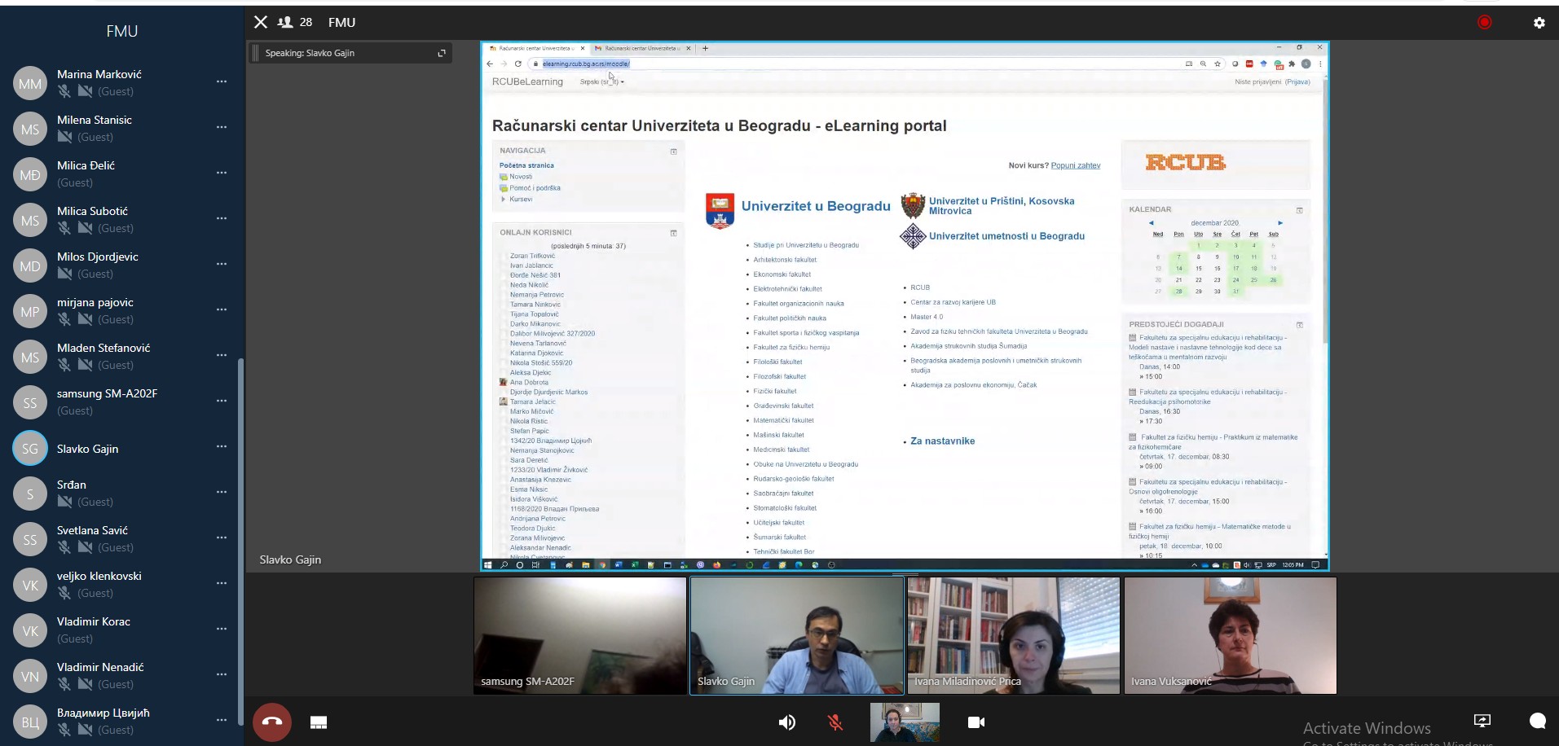Click the Slavko Gajin video tile

[797, 636]
